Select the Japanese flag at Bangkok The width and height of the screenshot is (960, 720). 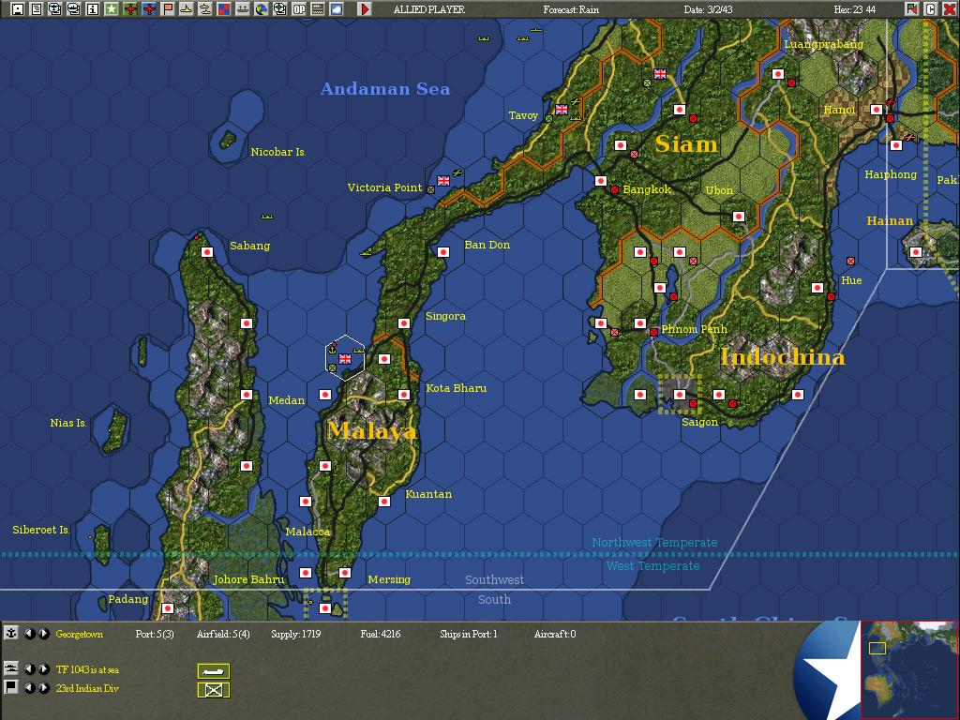601,181
